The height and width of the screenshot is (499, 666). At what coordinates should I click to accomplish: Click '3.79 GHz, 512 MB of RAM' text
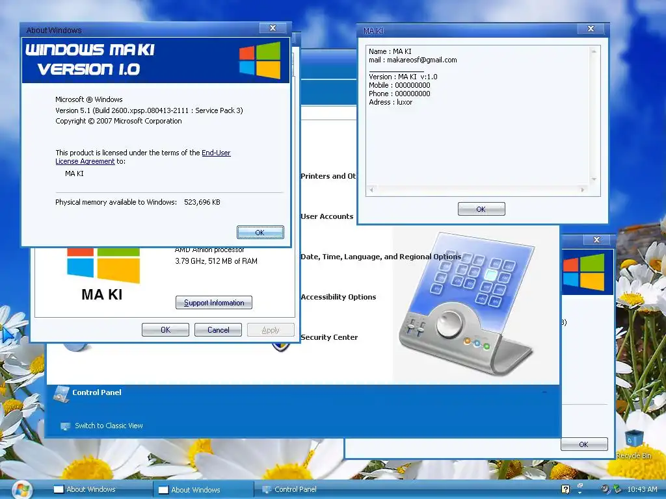(216, 261)
